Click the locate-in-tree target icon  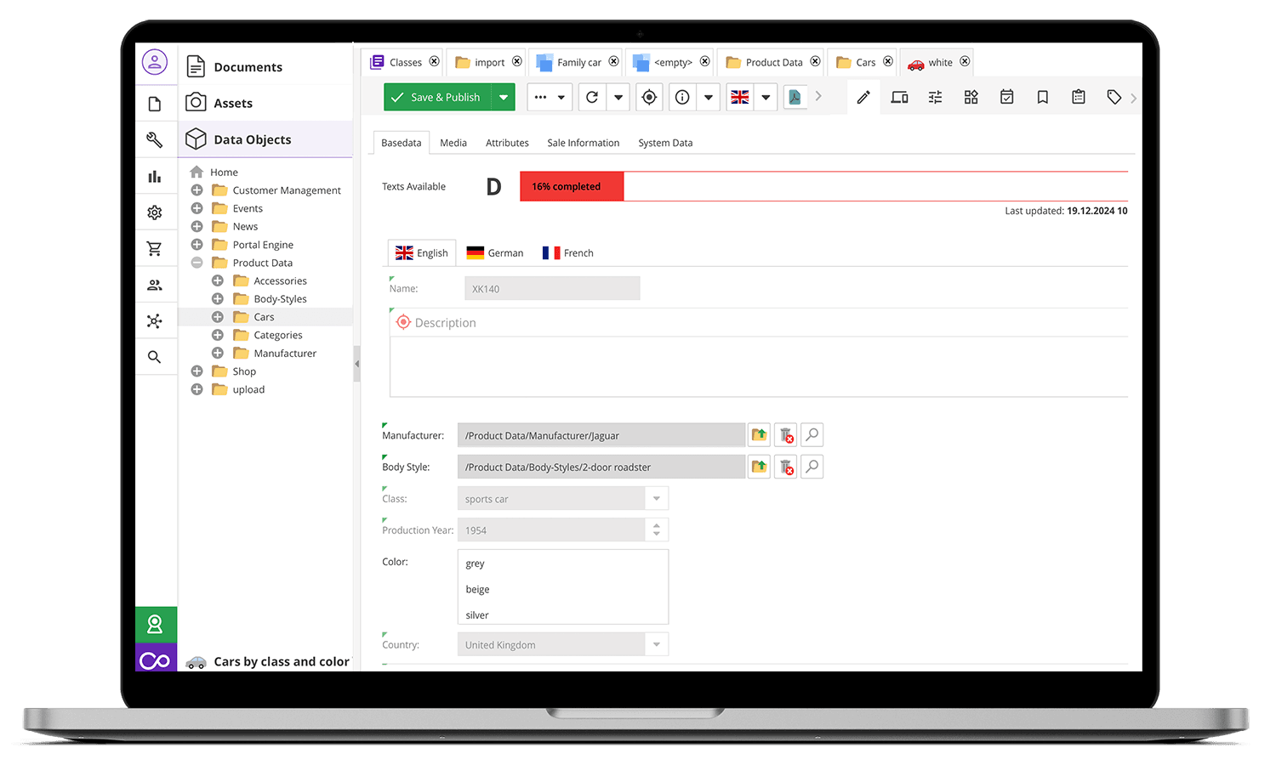pyautogui.click(x=649, y=98)
